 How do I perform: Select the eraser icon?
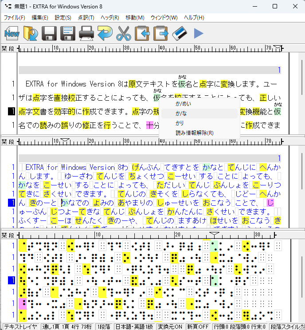coord(179,33)
